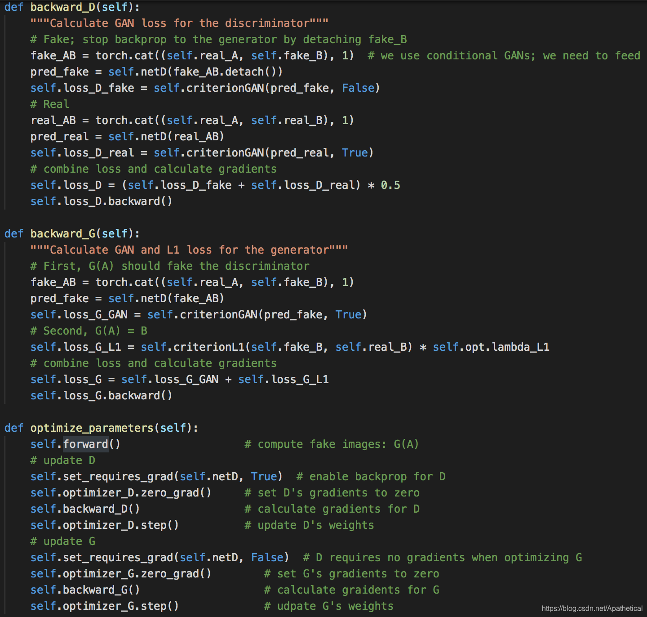This screenshot has height=617, width=647.
Task: Click the 'backward_D' function name
Action: pyautogui.click(x=63, y=7)
